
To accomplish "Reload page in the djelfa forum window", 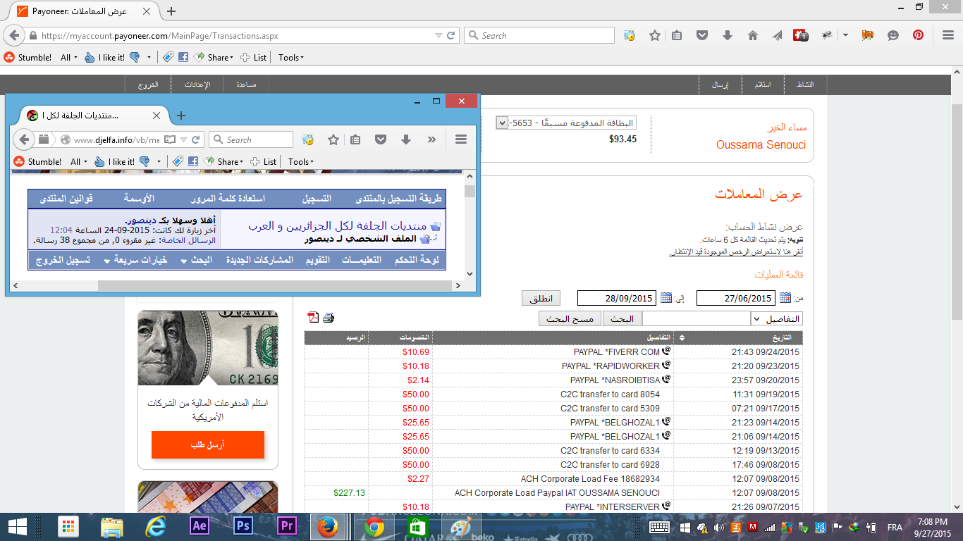I will point(196,139).
